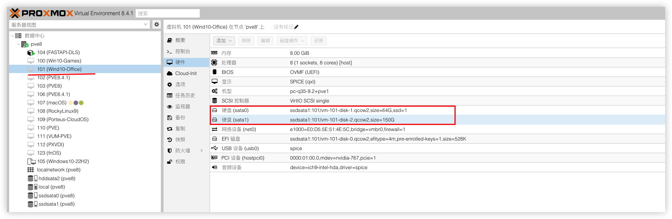Viewport: 672px width, 219px height.
Task: Select localnetwork (pve8) in tree
Action: tap(58, 170)
